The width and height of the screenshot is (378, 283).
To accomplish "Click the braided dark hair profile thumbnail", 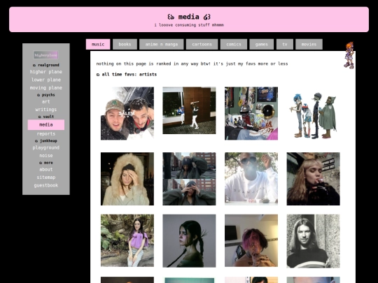I will (189, 241).
